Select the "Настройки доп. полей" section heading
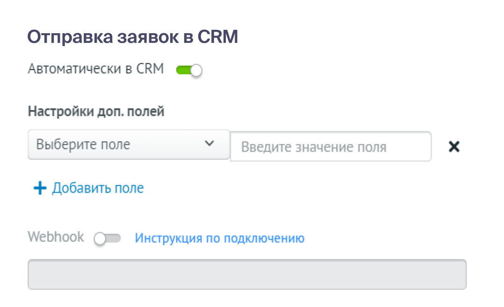Image resolution: width=504 pixels, height=307 pixels. point(96,112)
